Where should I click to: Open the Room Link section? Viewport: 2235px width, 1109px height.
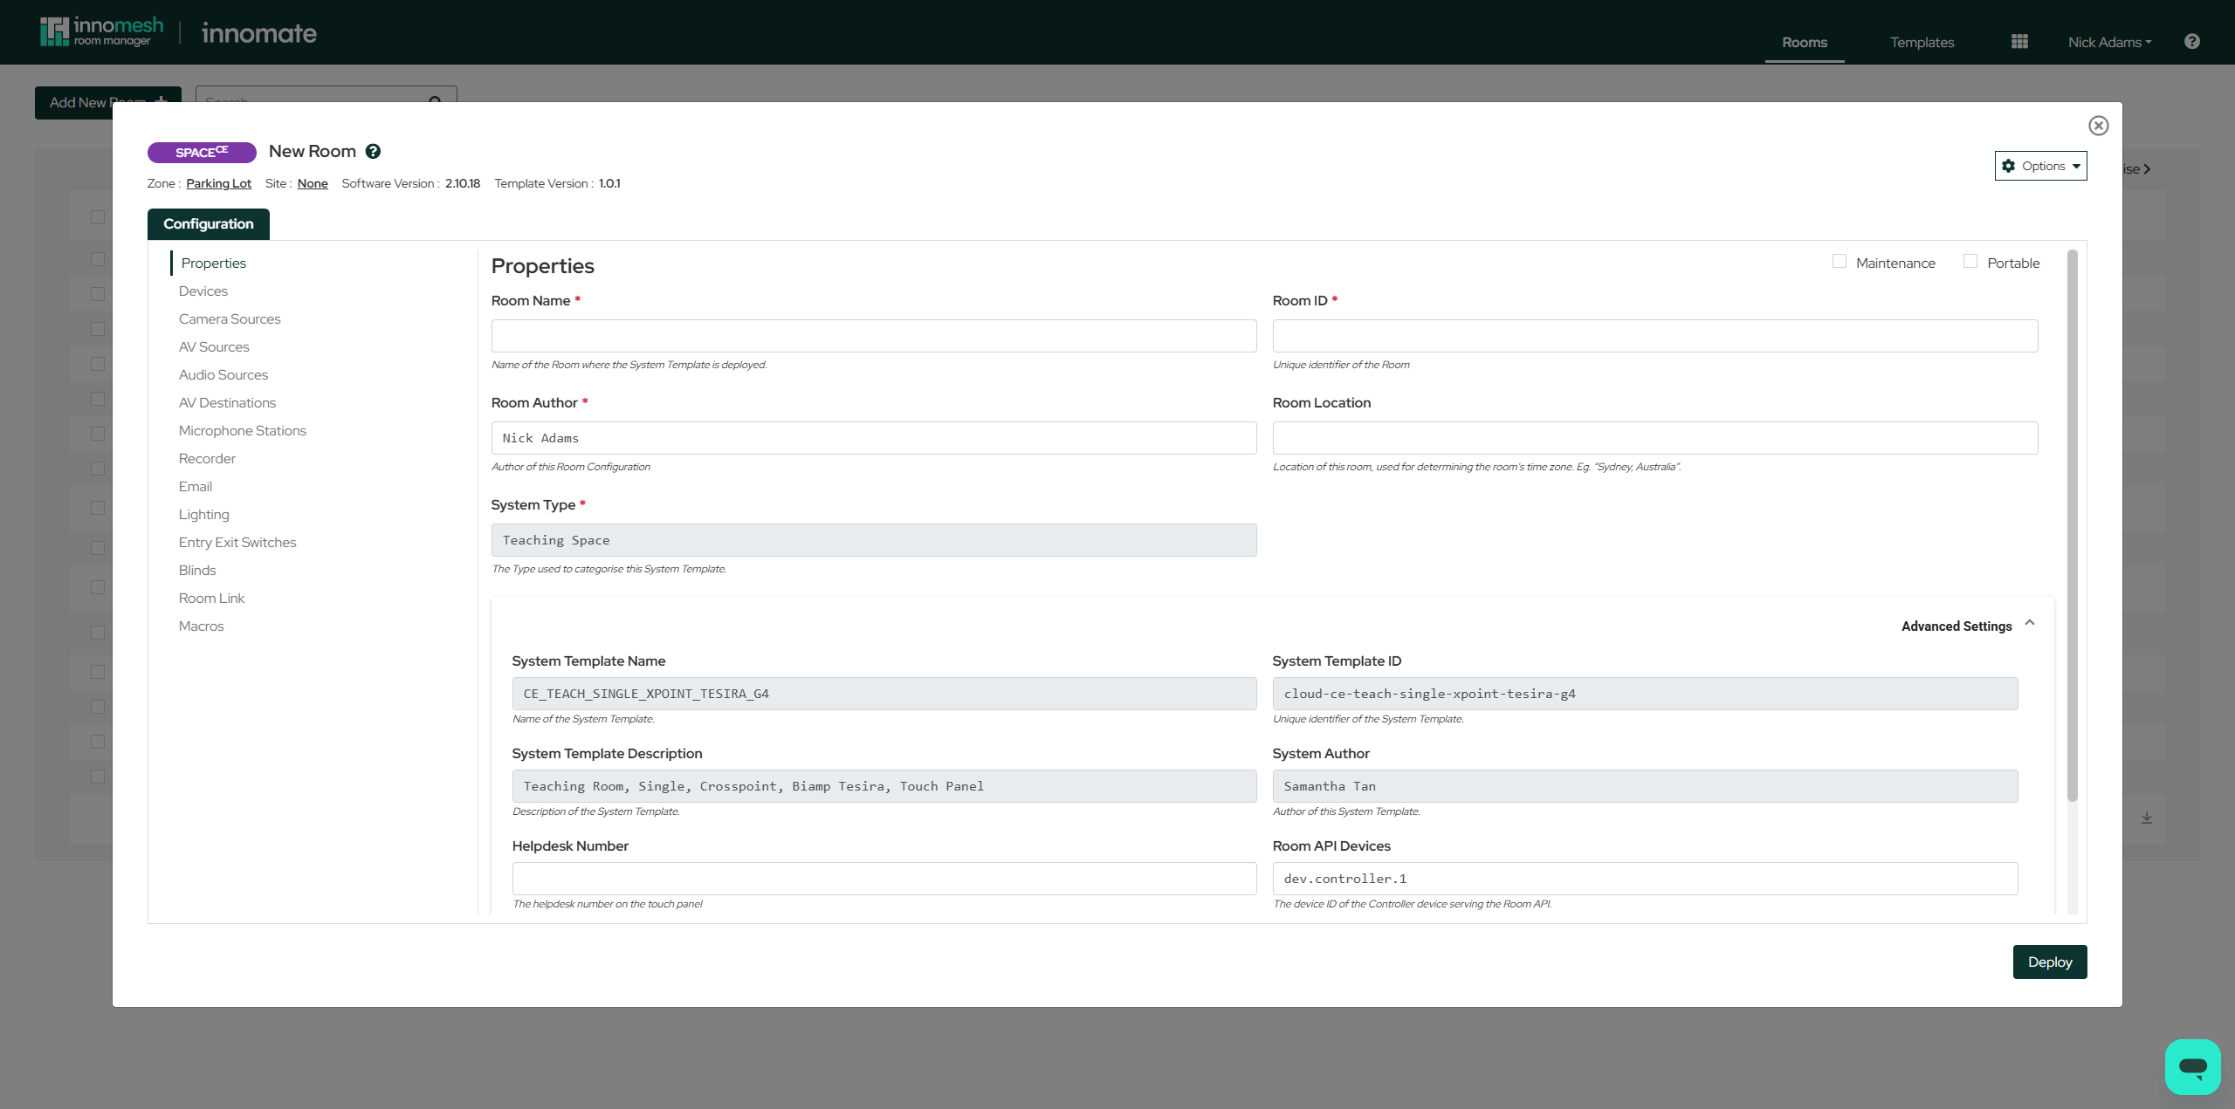tap(211, 599)
